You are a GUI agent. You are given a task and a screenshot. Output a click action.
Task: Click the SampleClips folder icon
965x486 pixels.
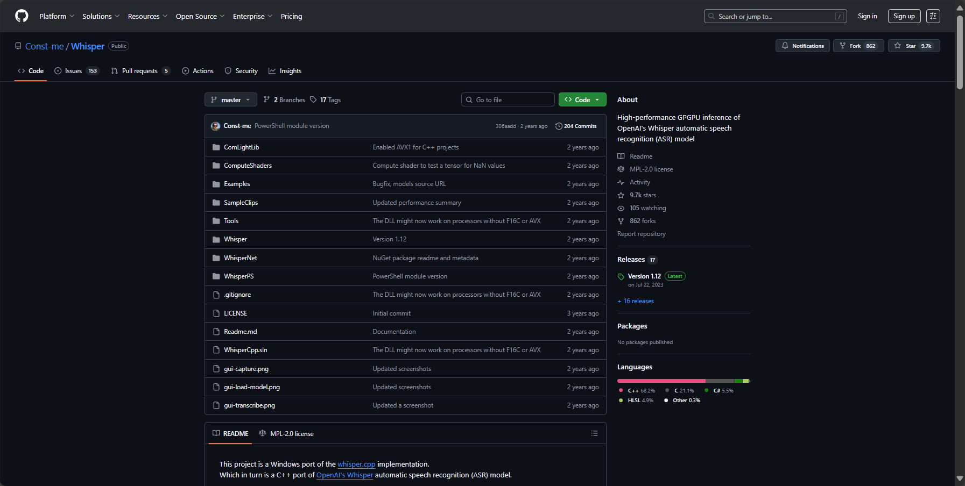pos(216,203)
